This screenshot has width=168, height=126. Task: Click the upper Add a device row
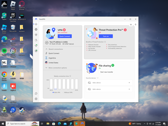(x=109, y=83)
